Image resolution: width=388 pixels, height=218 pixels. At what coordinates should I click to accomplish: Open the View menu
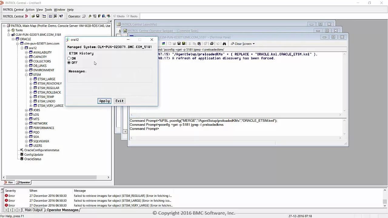(40, 10)
